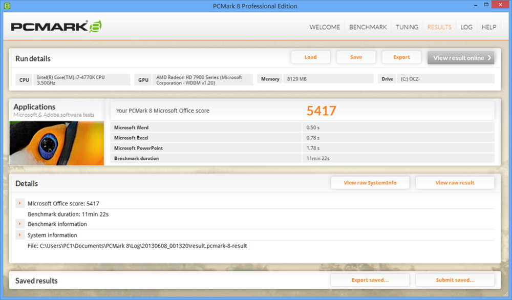512x300 pixels.
Task: Click the Run details heading
Action: [x=33, y=59]
